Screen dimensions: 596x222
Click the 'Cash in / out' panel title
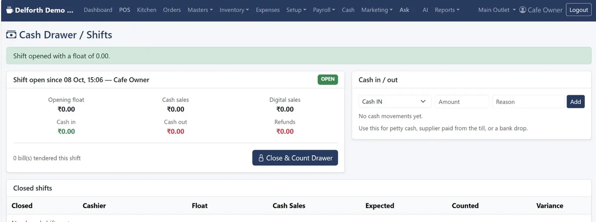tap(378, 80)
